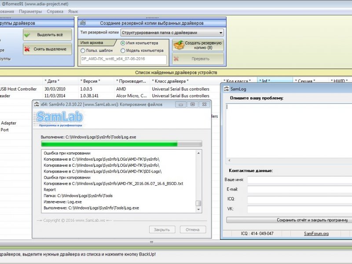Viewport: 352px width, 264px height.
Task: Sort by the Дата column header
Action: tap(60, 81)
